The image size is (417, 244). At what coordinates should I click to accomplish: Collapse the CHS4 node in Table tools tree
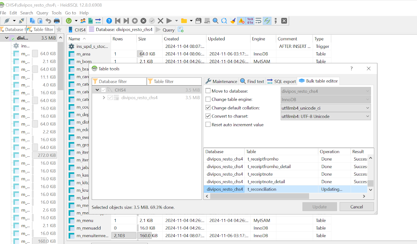[x=97, y=90]
